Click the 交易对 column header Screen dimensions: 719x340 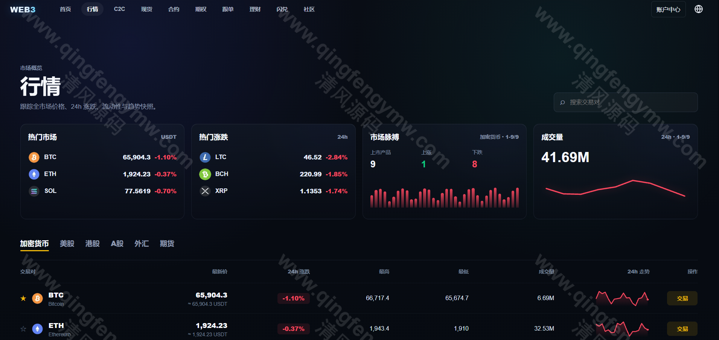(x=28, y=272)
